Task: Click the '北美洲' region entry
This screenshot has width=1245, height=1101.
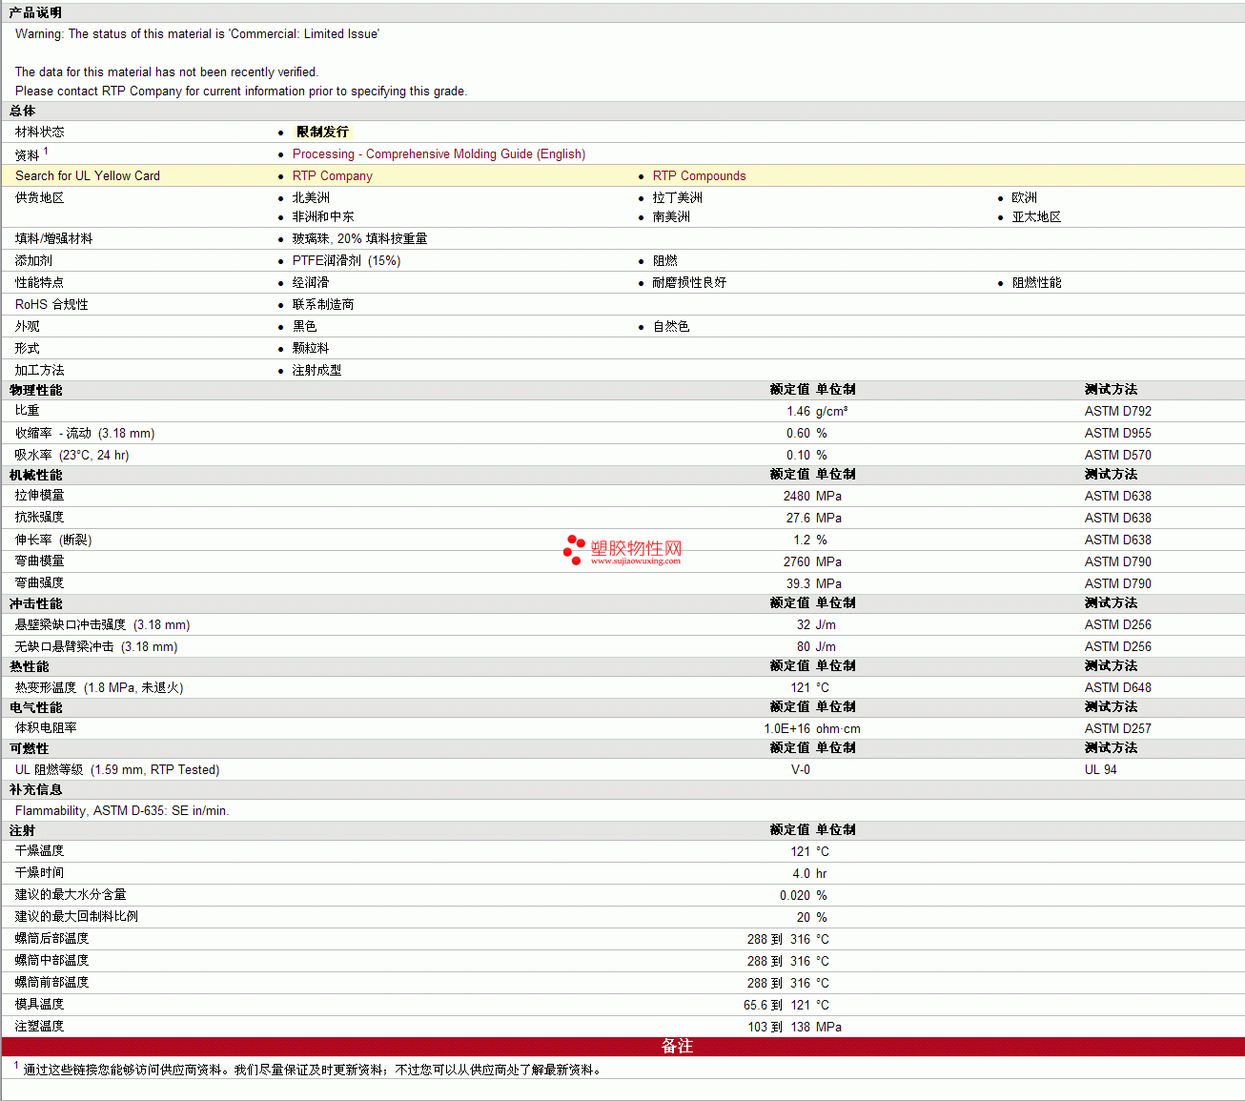Action: tap(311, 197)
